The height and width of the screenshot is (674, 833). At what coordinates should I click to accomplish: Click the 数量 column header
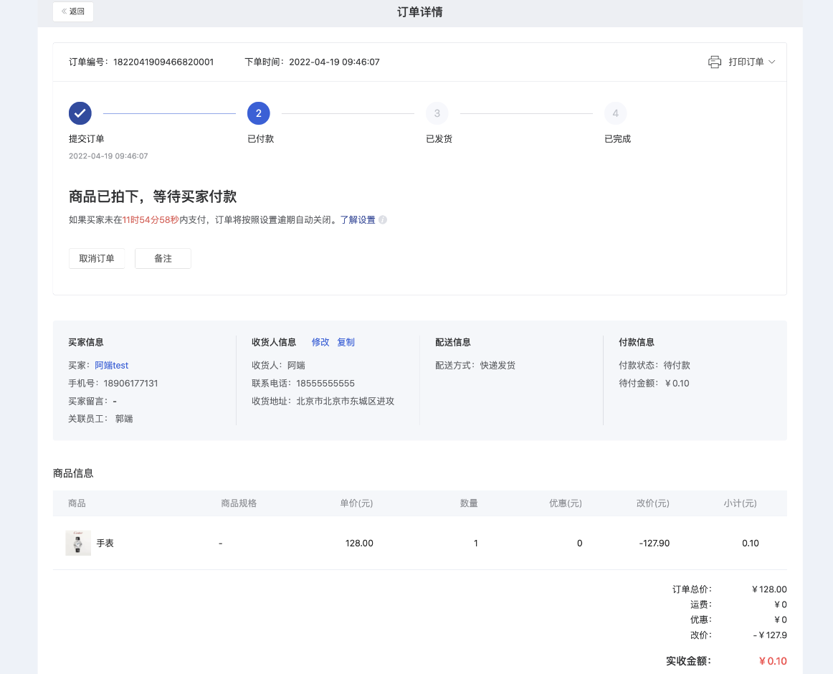469,503
